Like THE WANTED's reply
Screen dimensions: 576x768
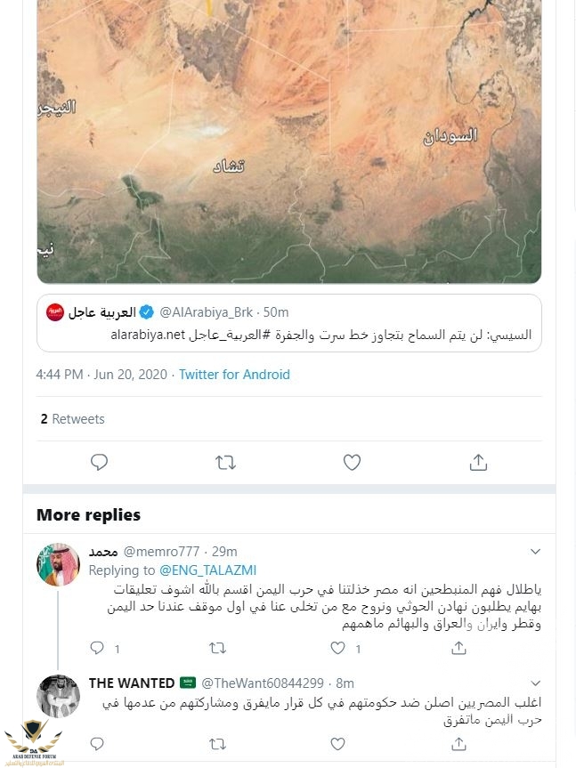click(x=338, y=743)
